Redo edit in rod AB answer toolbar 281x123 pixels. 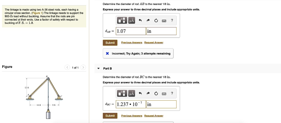(148, 20)
